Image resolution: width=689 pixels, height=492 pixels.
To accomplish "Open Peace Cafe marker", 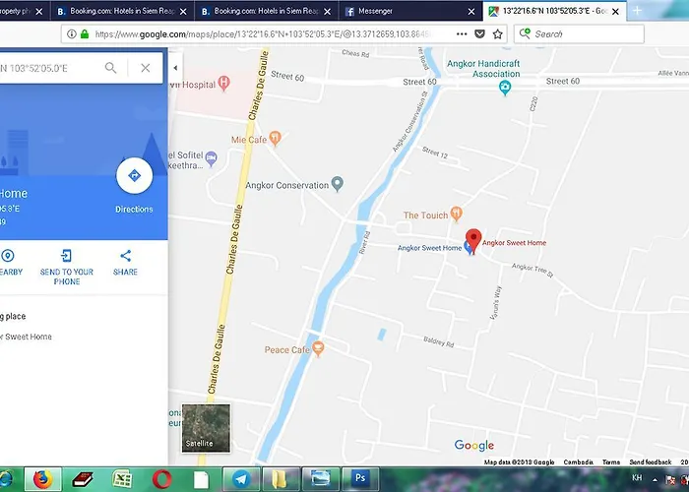I will click(318, 348).
